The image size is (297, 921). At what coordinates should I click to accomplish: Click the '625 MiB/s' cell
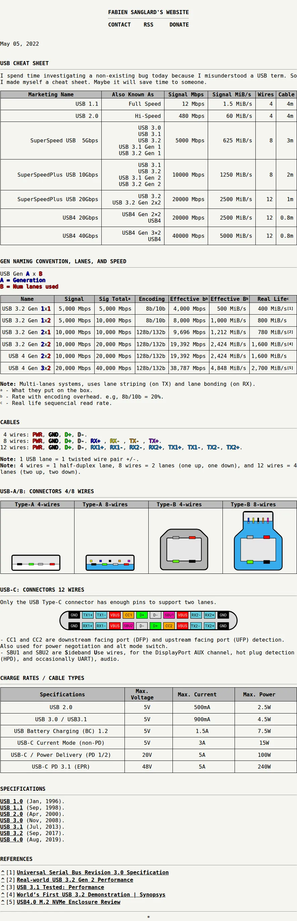[x=232, y=140]
